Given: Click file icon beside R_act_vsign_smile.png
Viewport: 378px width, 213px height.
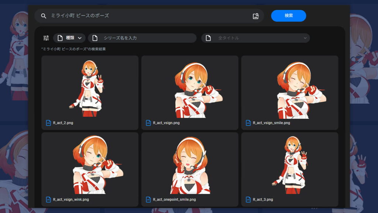Looking at the screenshot, I should tap(248, 123).
